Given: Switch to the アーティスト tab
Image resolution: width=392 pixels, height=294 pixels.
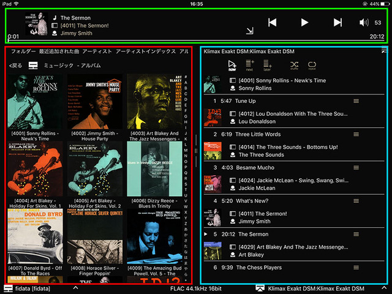Looking at the screenshot, I should click(x=97, y=51).
